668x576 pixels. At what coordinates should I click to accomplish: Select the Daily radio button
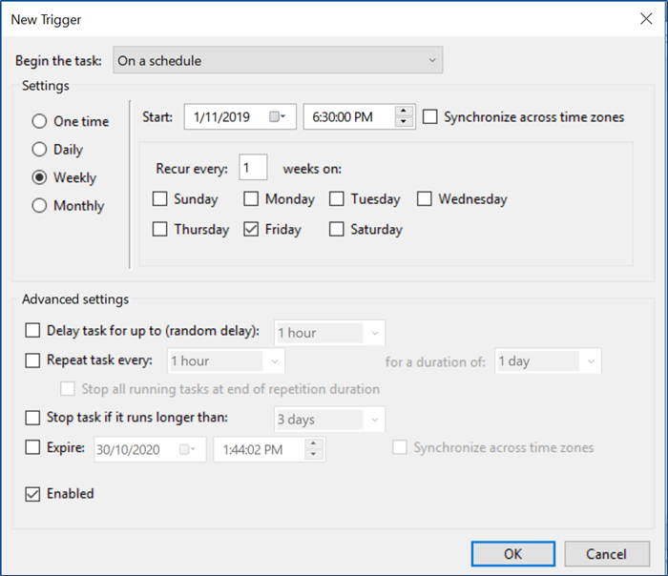point(40,150)
